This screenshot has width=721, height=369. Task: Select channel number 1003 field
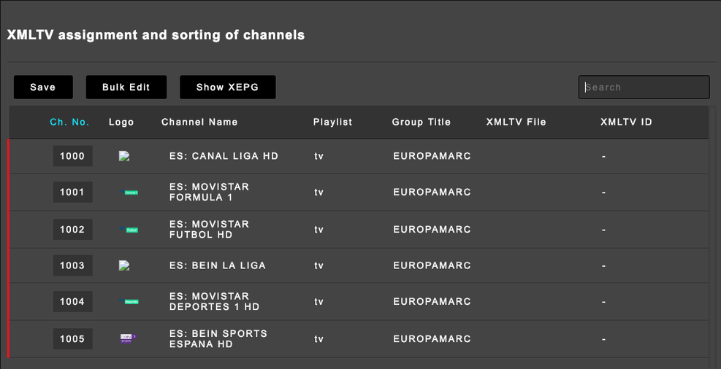tap(72, 266)
